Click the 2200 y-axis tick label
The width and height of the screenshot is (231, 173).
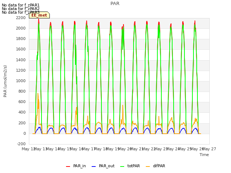coord(21,18)
